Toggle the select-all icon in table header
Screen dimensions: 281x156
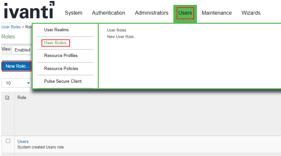[x=8, y=98]
